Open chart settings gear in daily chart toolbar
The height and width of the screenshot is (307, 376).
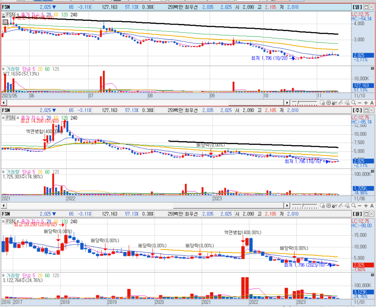pyautogui.click(x=328, y=103)
